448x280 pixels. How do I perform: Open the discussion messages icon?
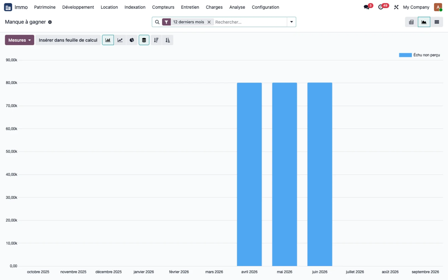click(367, 7)
